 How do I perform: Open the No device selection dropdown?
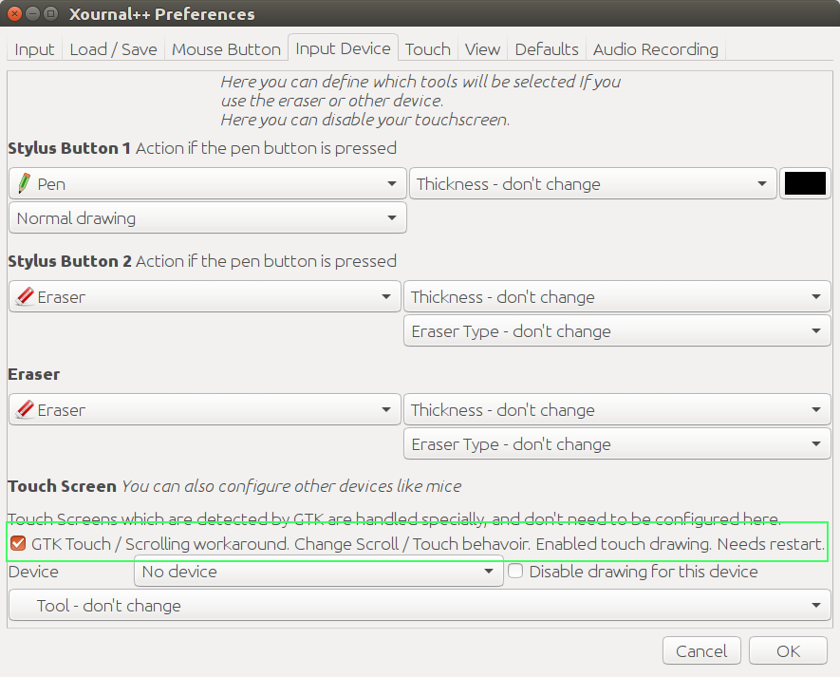pyautogui.click(x=319, y=571)
